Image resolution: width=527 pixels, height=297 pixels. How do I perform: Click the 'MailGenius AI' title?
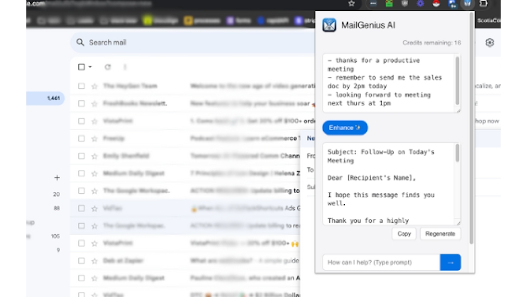tap(368, 25)
